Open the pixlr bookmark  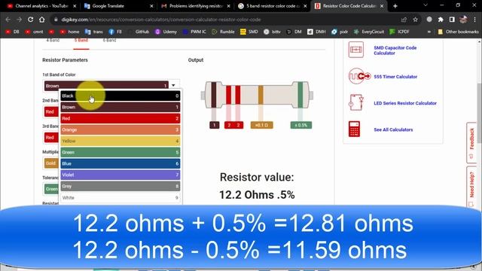click(340, 32)
